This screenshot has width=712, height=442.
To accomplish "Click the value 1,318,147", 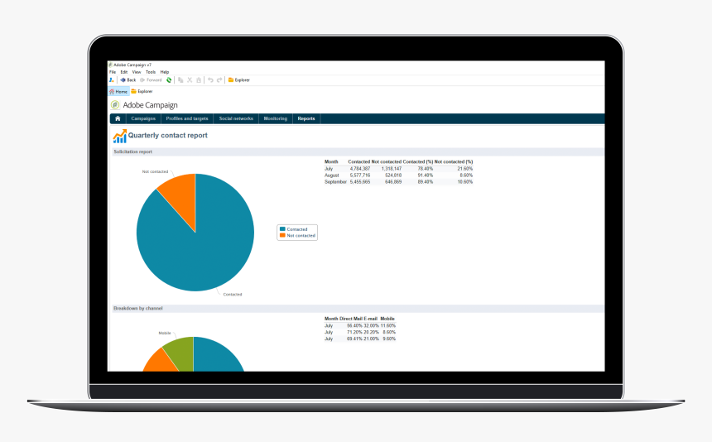I will coord(392,168).
